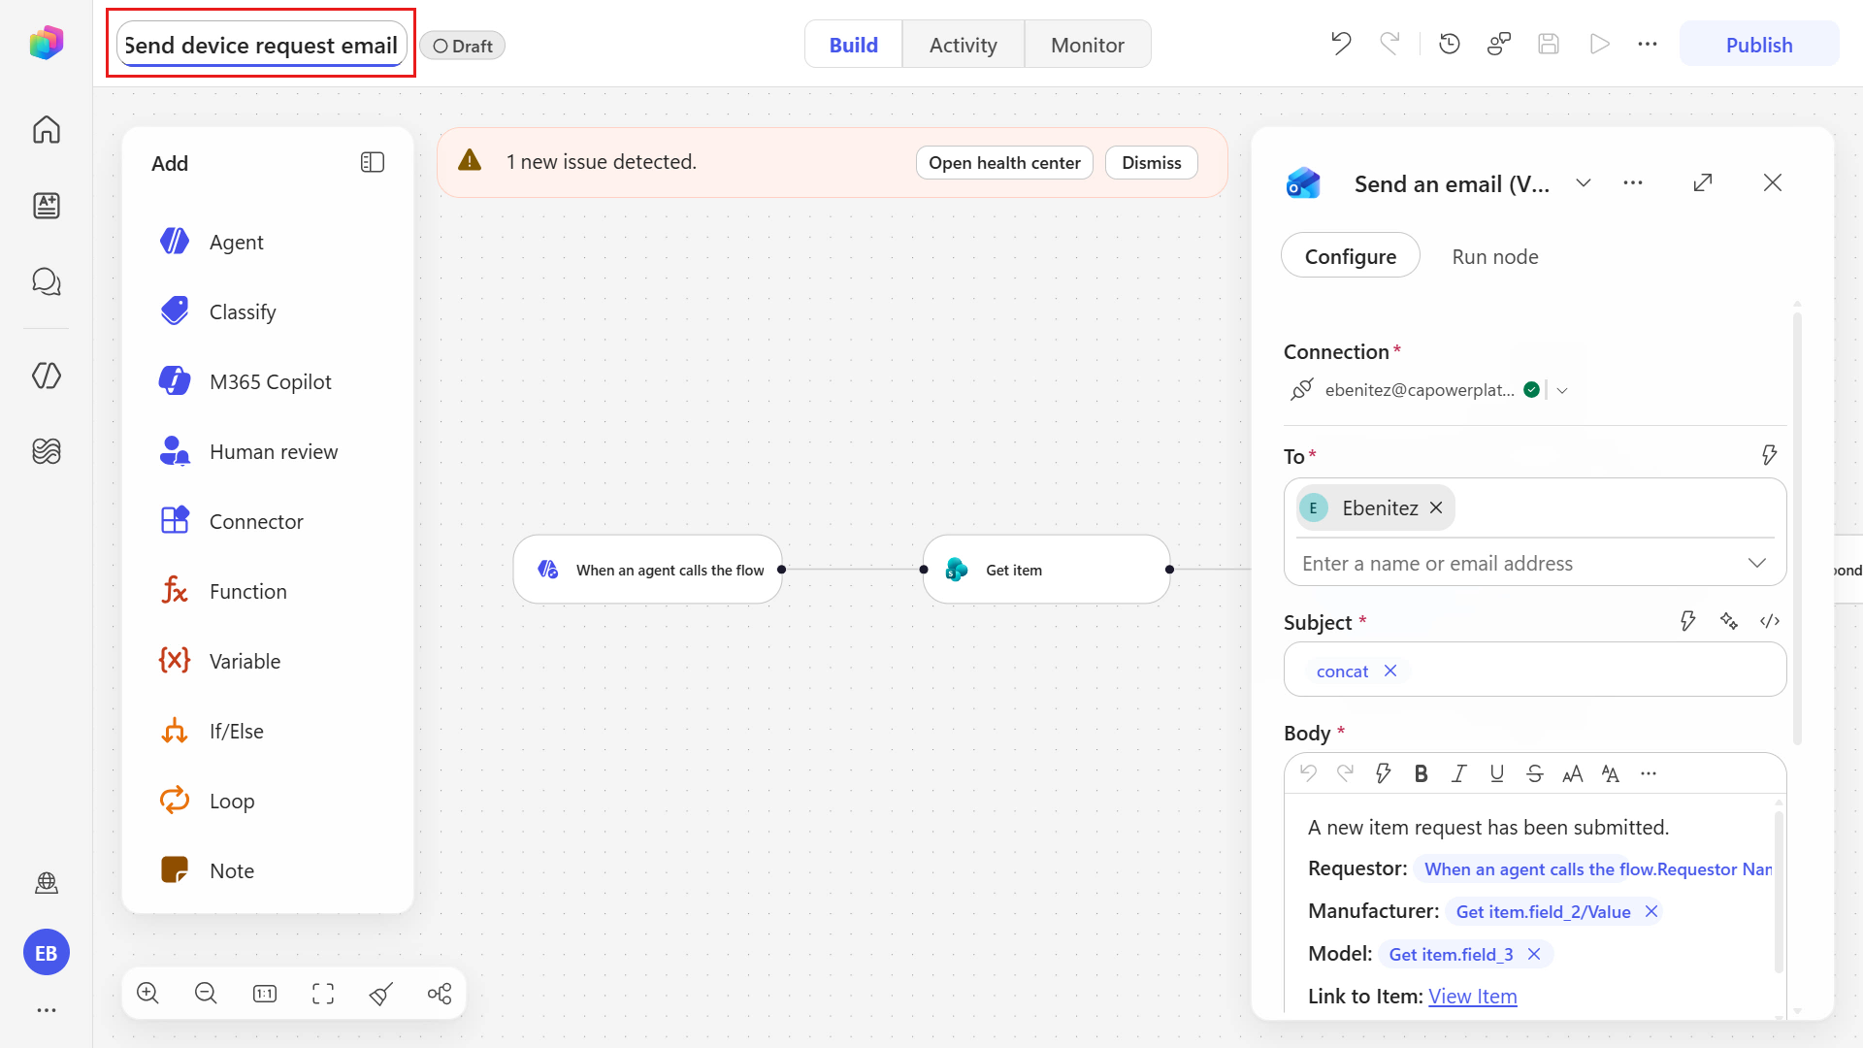Dismiss the issue notification
This screenshot has height=1048, width=1863.
1152,162
